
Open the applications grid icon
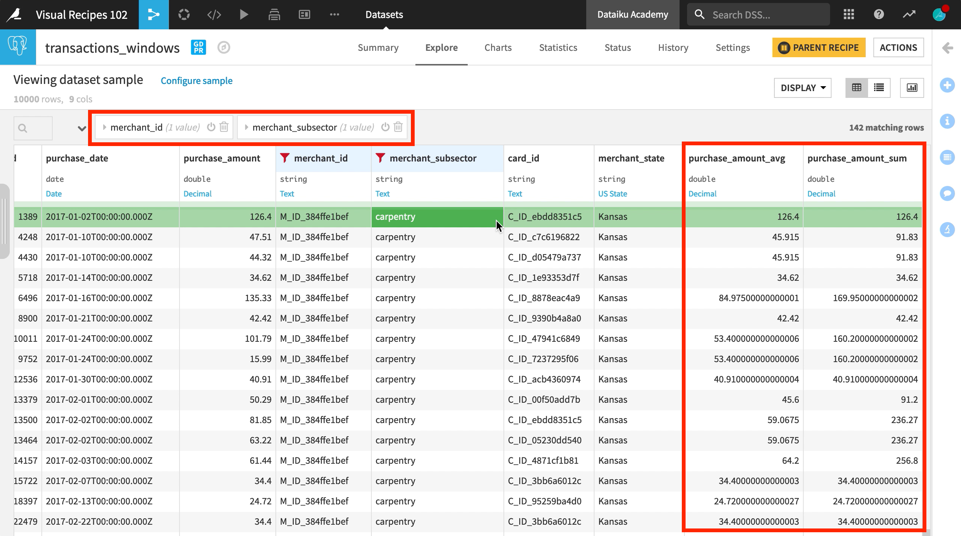(x=848, y=15)
